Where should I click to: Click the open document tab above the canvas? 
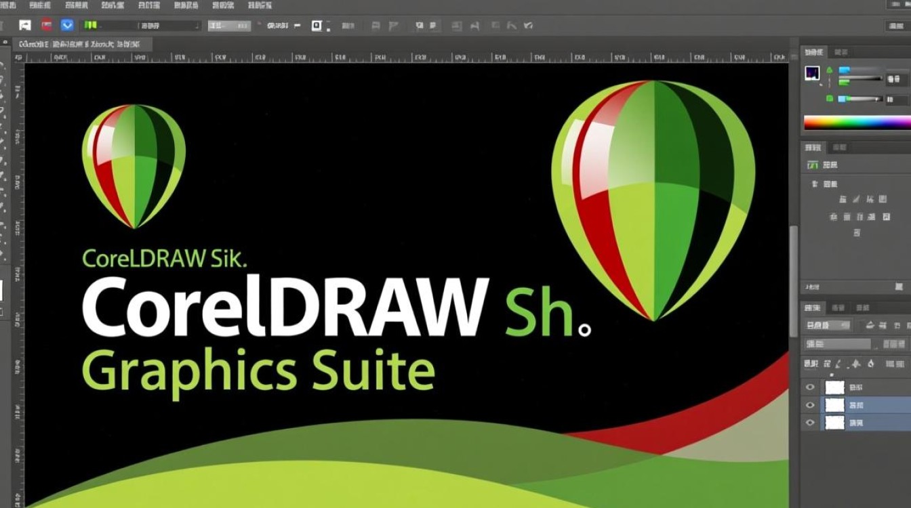pos(81,44)
